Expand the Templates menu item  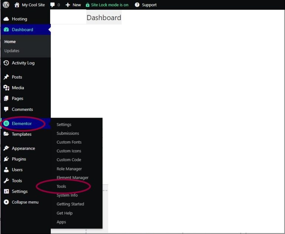click(22, 134)
